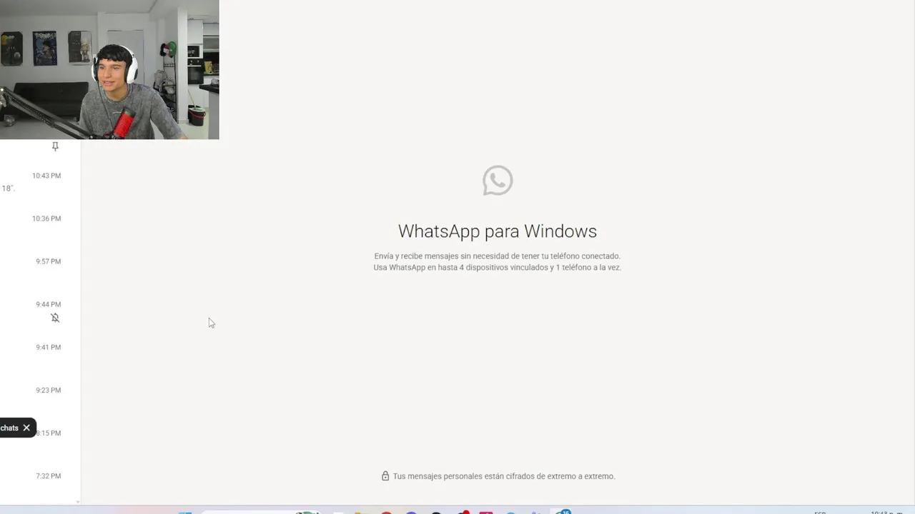
Task: Click the webcam overlay video feed
Action: coord(109,69)
